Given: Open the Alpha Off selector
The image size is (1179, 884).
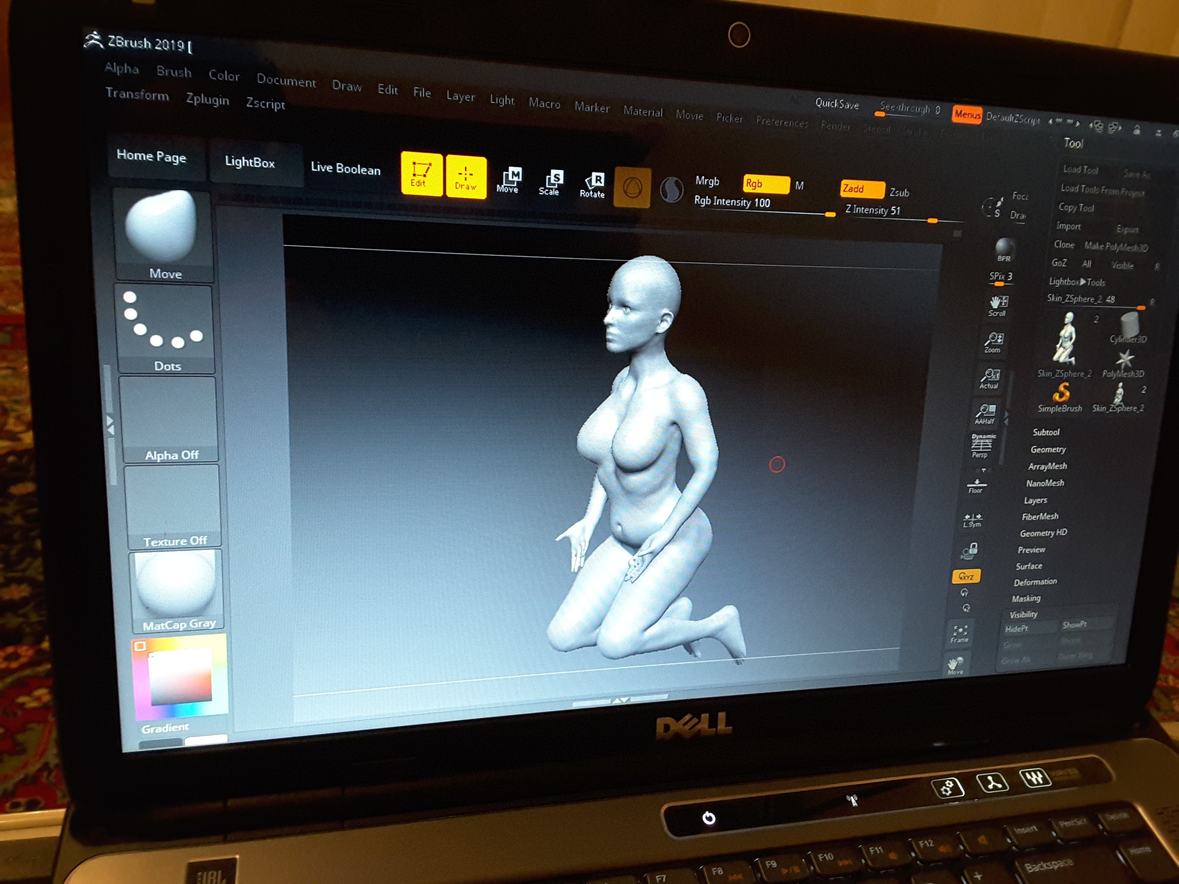Looking at the screenshot, I should tap(169, 420).
